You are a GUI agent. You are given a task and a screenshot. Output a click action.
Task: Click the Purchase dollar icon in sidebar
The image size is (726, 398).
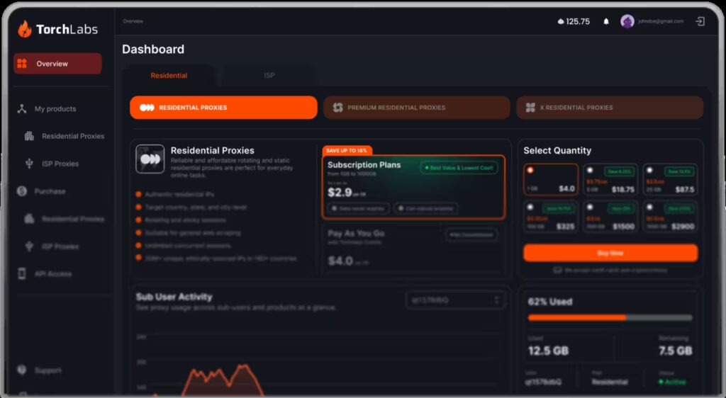coord(21,191)
